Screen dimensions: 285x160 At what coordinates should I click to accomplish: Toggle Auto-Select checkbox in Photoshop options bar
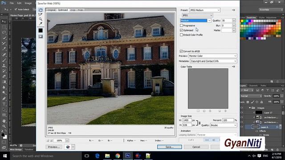coord(16,9)
